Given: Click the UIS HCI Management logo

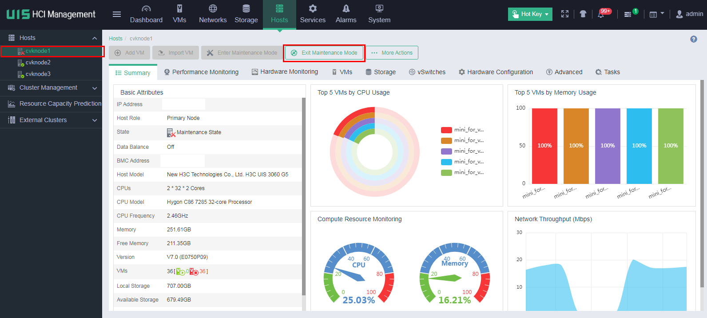Looking at the screenshot, I should coord(51,14).
